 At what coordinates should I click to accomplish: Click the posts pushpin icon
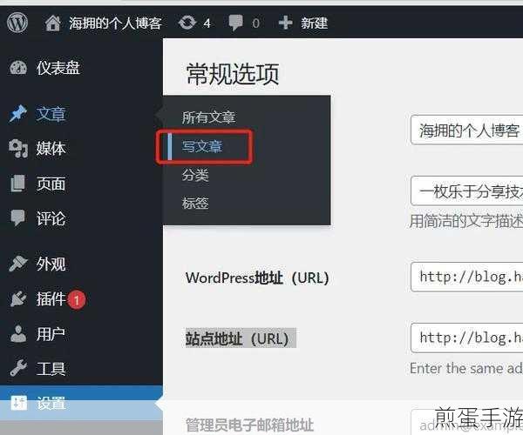pyautogui.click(x=18, y=114)
